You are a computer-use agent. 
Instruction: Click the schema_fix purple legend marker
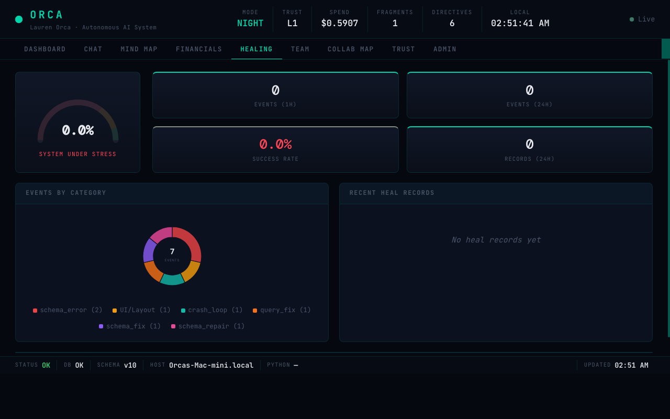[x=101, y=326]
